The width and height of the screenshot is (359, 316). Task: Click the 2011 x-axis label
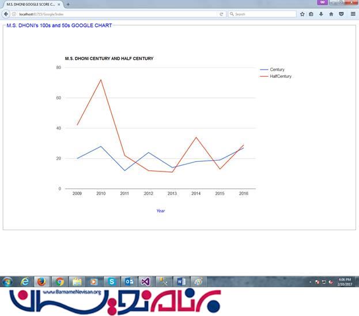(x=124, y=193)
